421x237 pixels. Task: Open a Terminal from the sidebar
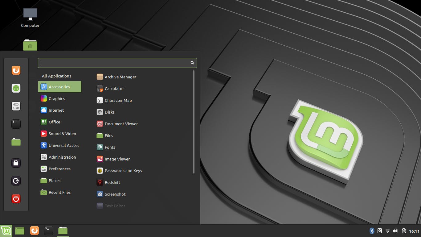click(x=16, y=124)
